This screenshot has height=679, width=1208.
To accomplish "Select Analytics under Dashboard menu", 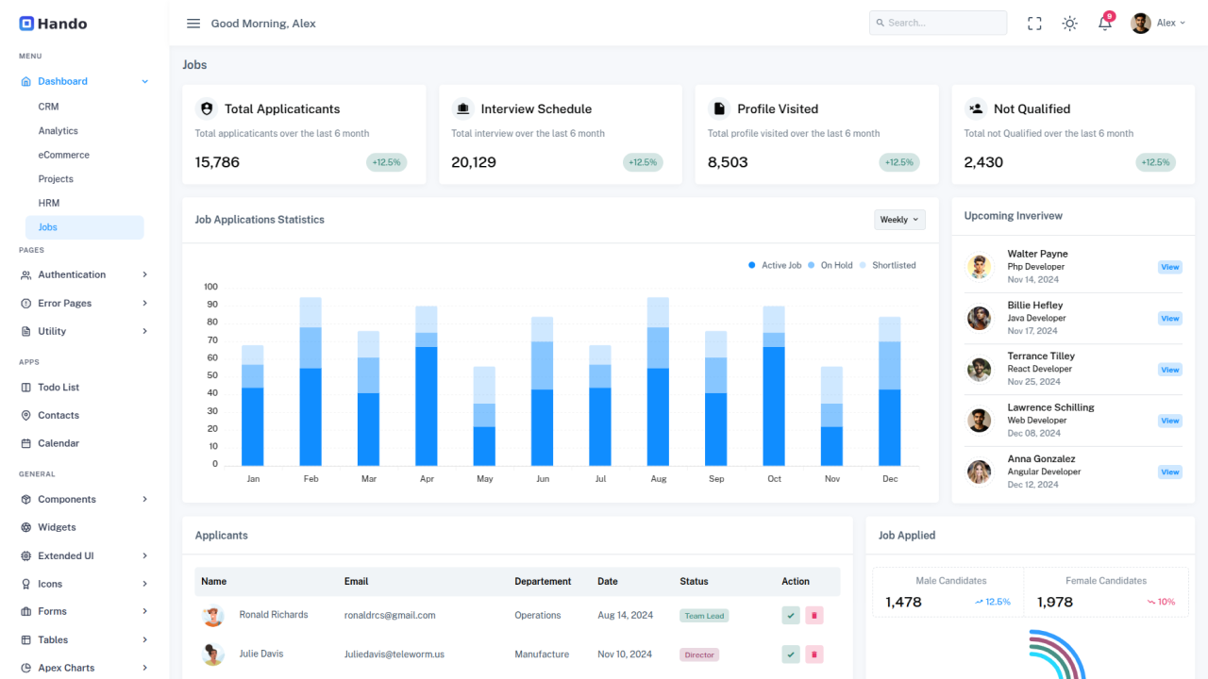I will coord(59,130).
